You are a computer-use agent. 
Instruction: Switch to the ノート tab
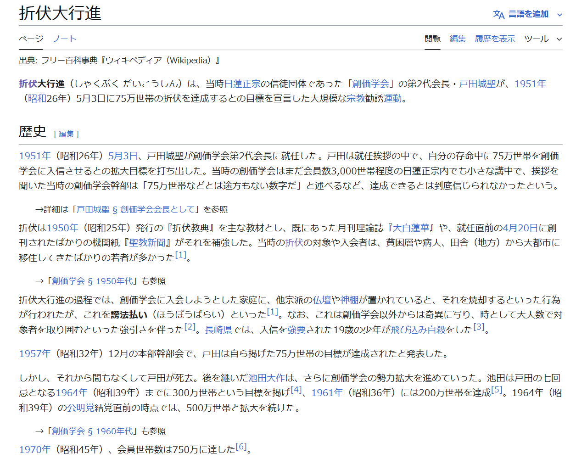pyautogui.click(x=64, y=39)
